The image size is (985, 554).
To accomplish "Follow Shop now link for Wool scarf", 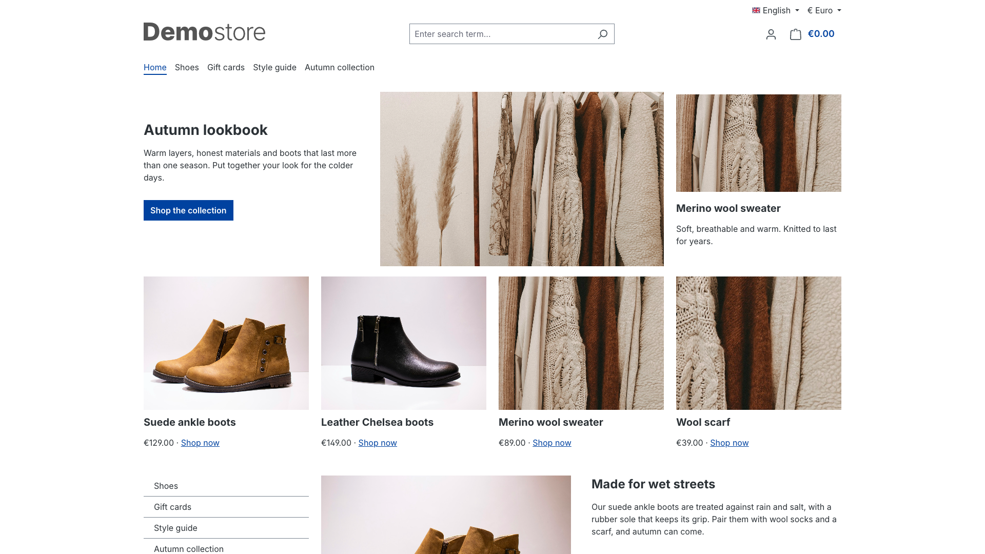I will 729,443.
